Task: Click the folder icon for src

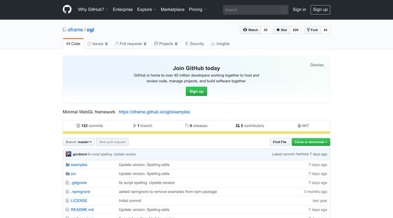Action: point(68,174)
